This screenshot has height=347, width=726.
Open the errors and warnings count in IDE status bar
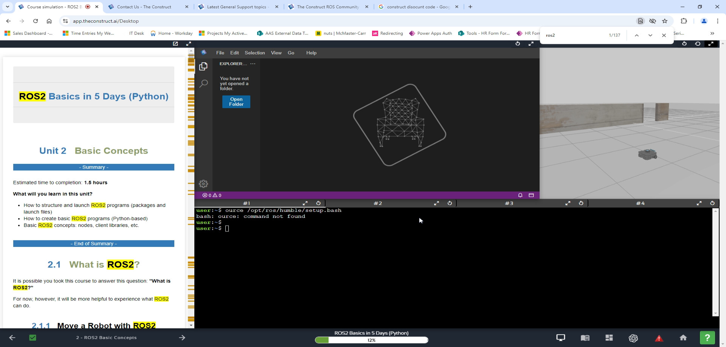212,195
